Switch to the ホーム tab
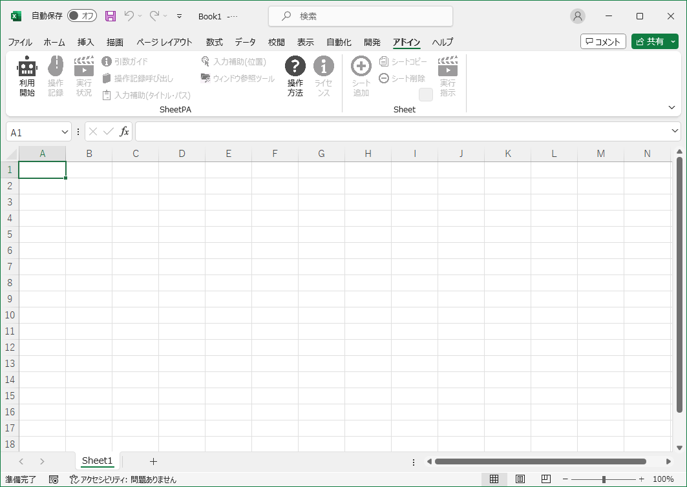 click(54, 42)
